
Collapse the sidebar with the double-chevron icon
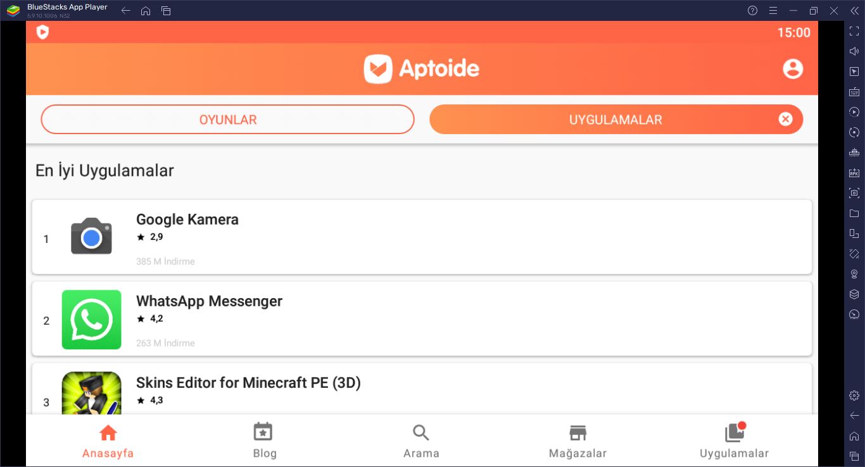854,11
